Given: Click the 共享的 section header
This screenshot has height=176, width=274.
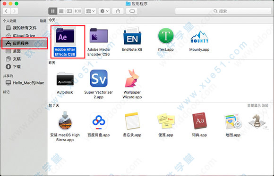Looking at the screenshot, I should [8, 76].
